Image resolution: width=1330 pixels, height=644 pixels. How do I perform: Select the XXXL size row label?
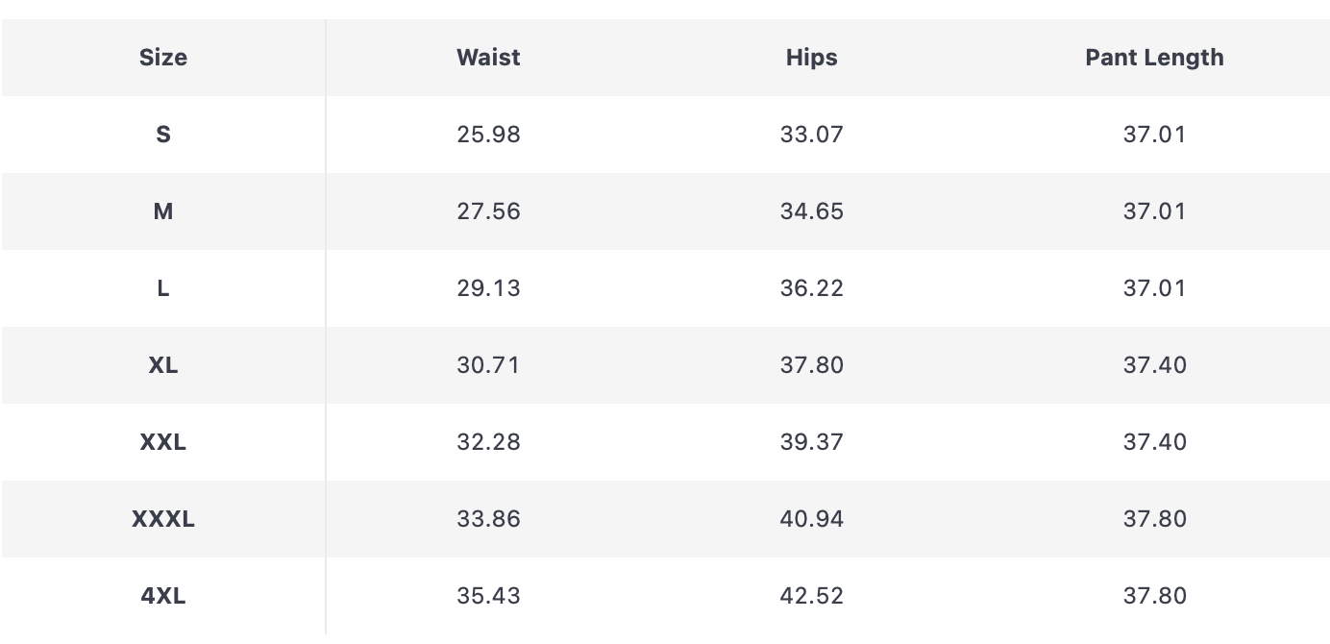[x=163, y=519]
